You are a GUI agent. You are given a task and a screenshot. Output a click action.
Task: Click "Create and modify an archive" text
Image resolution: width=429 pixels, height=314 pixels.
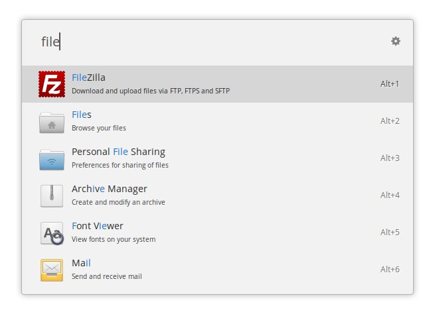(x=118, y=202)
